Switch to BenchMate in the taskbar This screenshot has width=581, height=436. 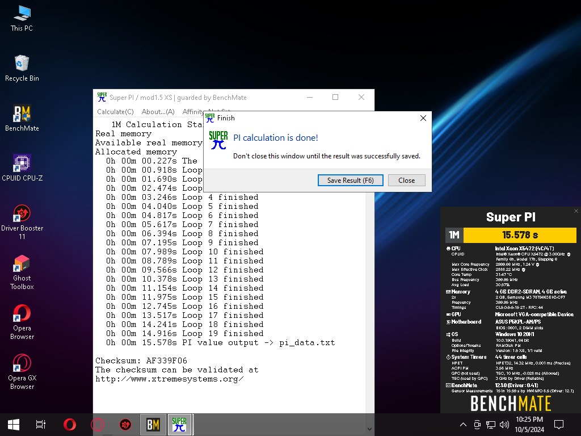153,425
